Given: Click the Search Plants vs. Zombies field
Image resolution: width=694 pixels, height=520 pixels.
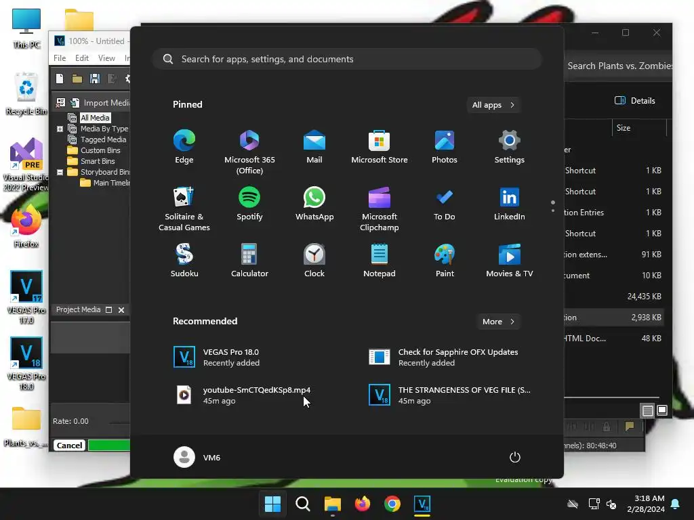Looking at the screenshot, I should [618, 66].
